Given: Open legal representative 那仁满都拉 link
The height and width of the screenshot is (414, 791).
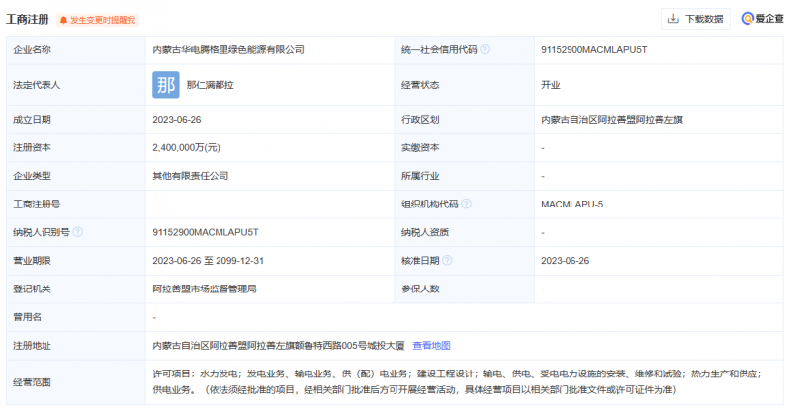Looking at the screenshot, I should point(210,85).
